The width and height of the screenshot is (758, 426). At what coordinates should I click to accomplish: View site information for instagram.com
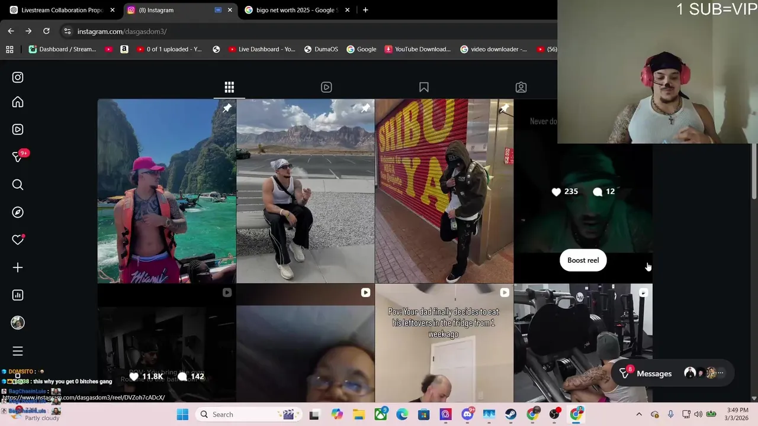[x=68, y=31]
